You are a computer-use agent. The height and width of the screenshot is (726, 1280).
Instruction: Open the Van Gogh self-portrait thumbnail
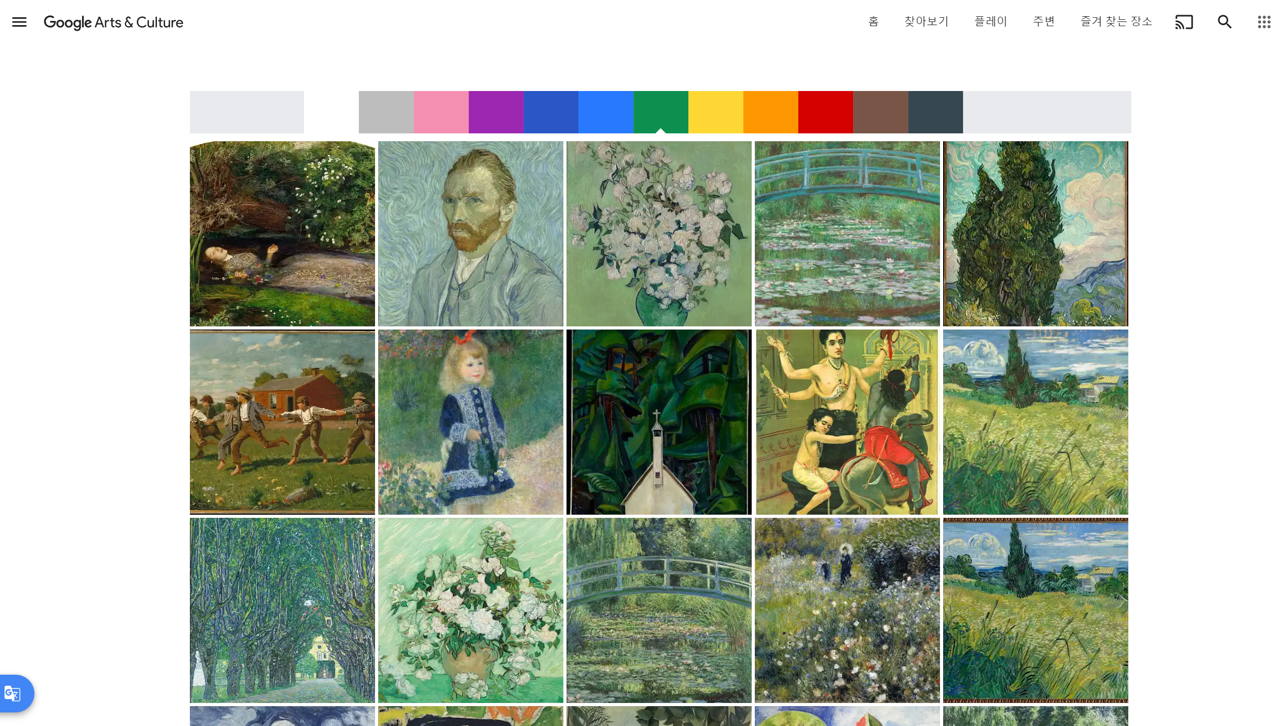tap(470, 234)
